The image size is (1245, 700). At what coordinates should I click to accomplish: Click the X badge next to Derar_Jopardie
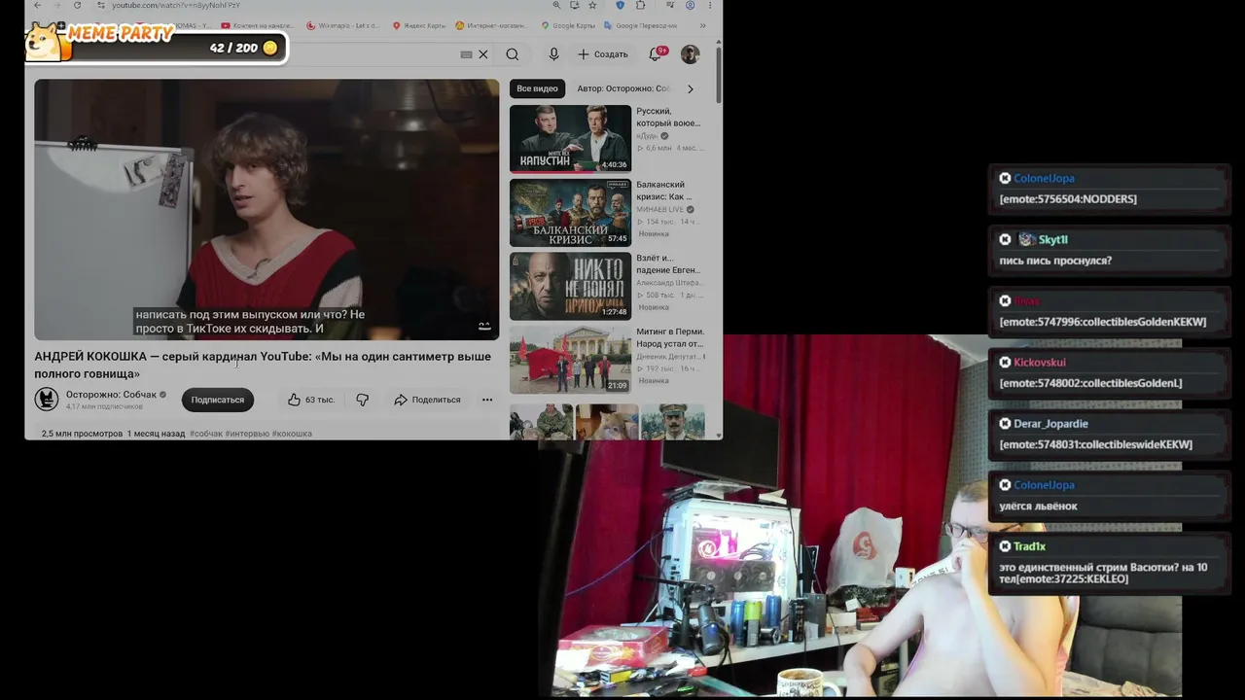tap(1005, 423)
